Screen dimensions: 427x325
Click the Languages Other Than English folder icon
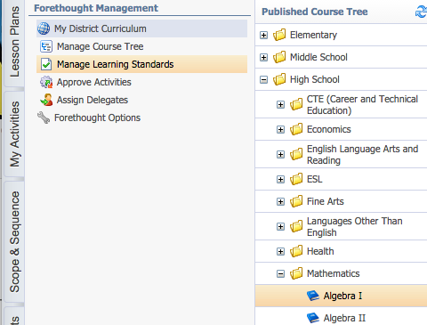coord(296,226)
